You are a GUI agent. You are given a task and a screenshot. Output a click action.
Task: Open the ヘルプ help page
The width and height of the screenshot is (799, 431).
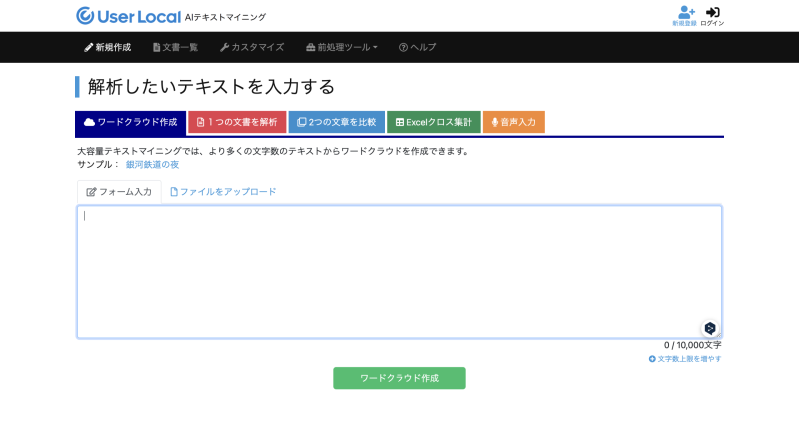[417, 47]
